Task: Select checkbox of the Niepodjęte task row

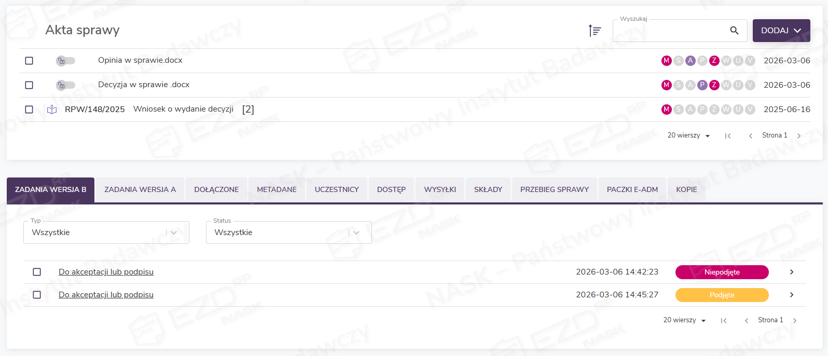Action: point(37,272)
